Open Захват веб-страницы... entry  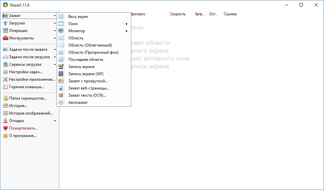coord(94,88)
